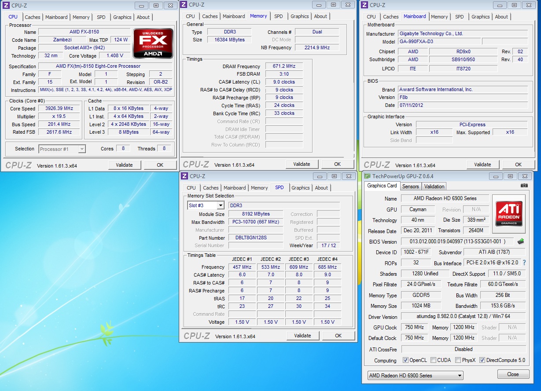Image resolution: width=541 pixels, height=391 pixels.
Task: Switch to the Sensors tab in GPU-Z
Action: pos(410,186)
